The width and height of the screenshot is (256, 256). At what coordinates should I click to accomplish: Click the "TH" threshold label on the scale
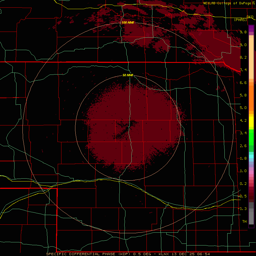pyautogui.click(x=244, y=222)
